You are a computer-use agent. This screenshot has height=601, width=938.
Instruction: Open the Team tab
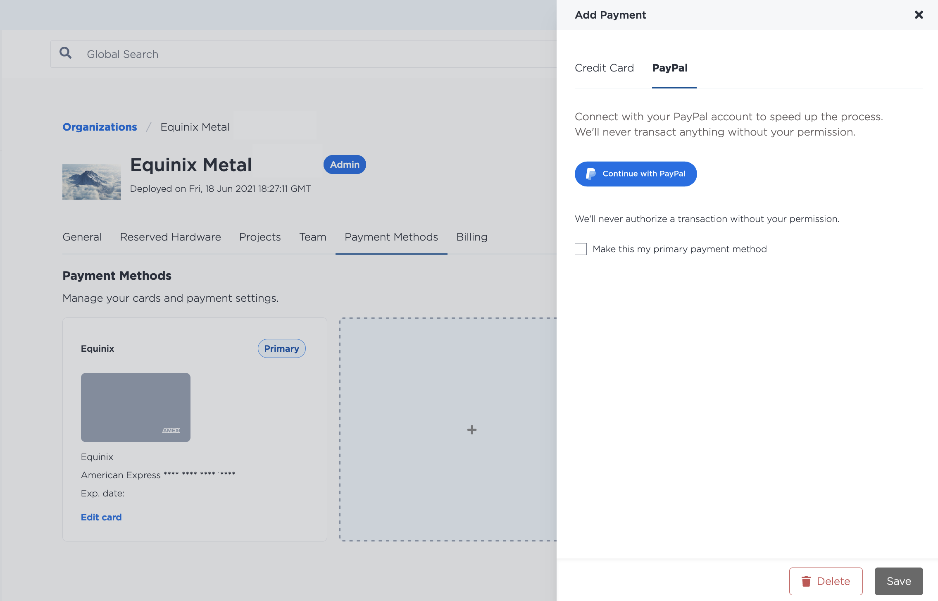coord(313,237)
